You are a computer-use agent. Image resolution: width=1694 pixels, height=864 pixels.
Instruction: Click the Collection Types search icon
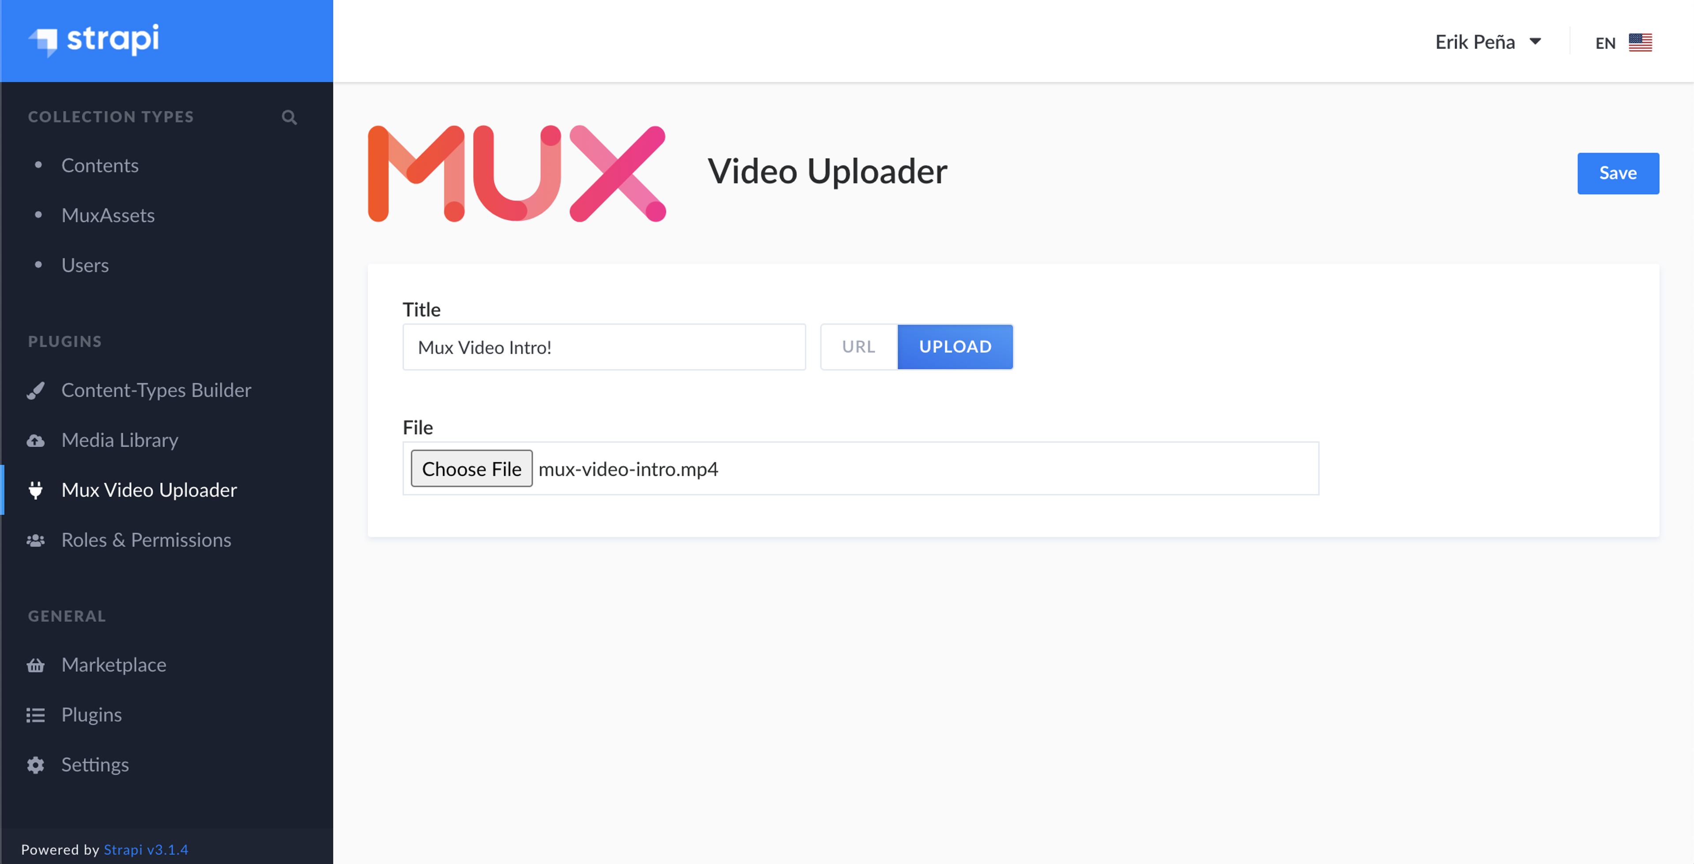click(x=289, y=116)
